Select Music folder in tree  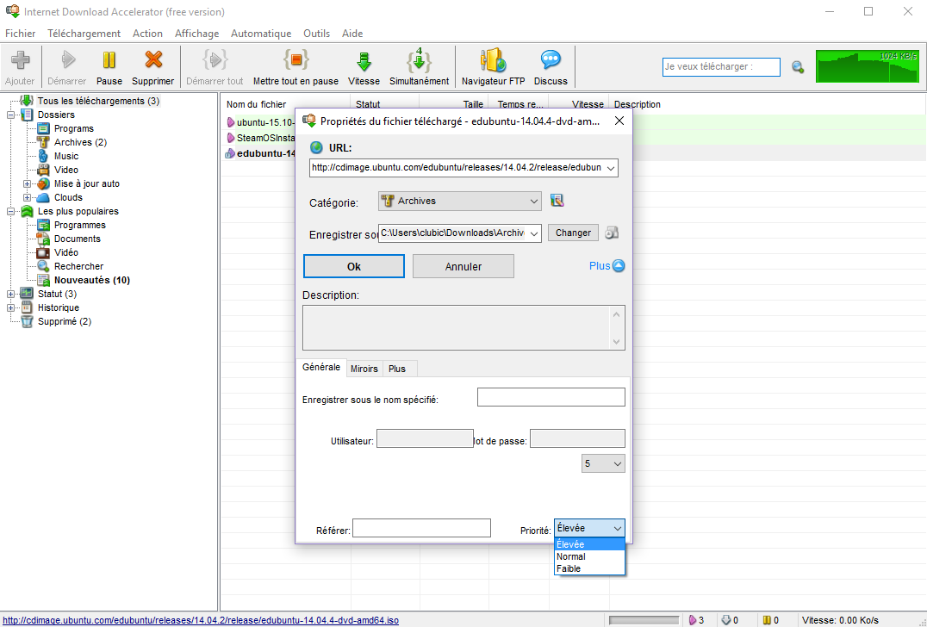tap(66, 156)
